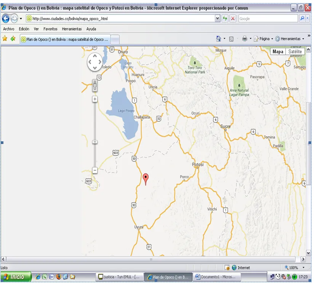Click the map zoom slider handle
Viewport: 315px width, 283px height.
point(95,142)
